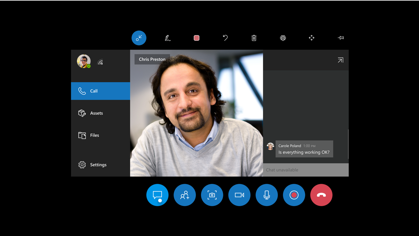Select the arrow annotation tool
Viewport: 419px width, 236px height.
point(139,38)
